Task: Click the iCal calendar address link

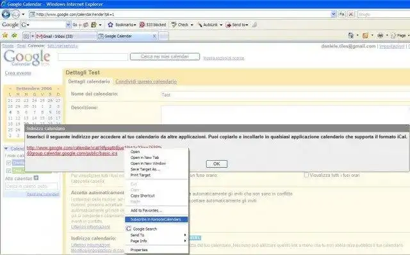Action: pyautogui.click(x=76, y=151)
